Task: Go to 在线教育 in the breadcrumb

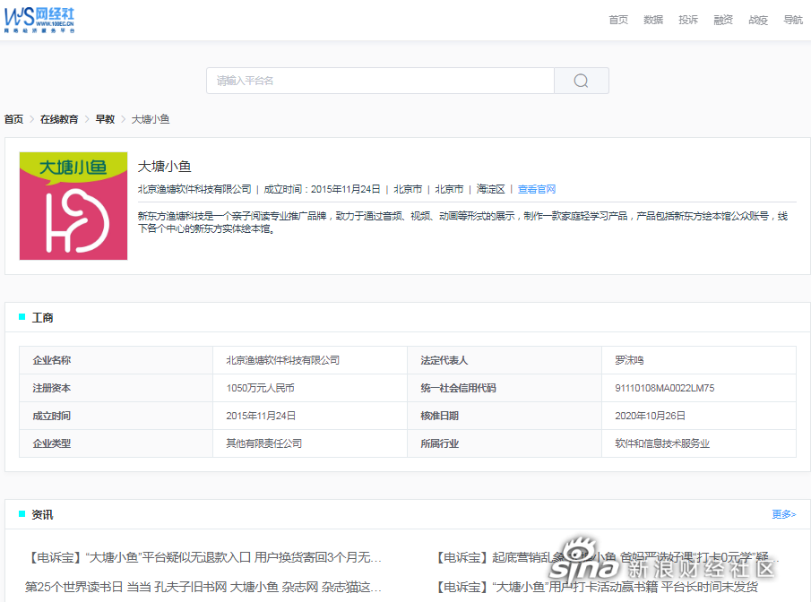Action: click(59, 119)
